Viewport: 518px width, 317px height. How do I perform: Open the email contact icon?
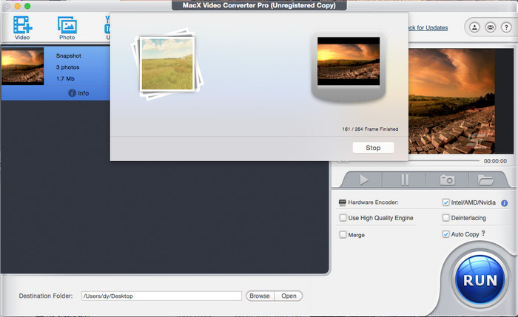coord(490,27)
